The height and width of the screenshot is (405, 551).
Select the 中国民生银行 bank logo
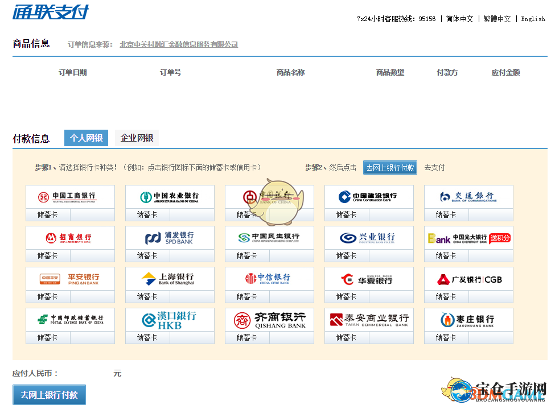click(x=269, y=238)
